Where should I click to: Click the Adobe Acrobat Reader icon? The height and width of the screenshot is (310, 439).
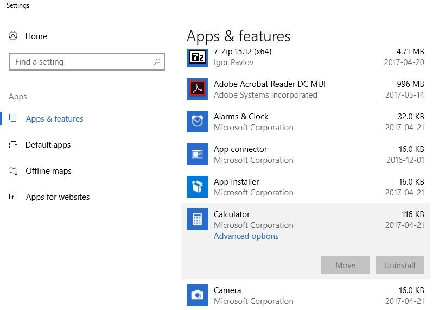tap(197, 89)
